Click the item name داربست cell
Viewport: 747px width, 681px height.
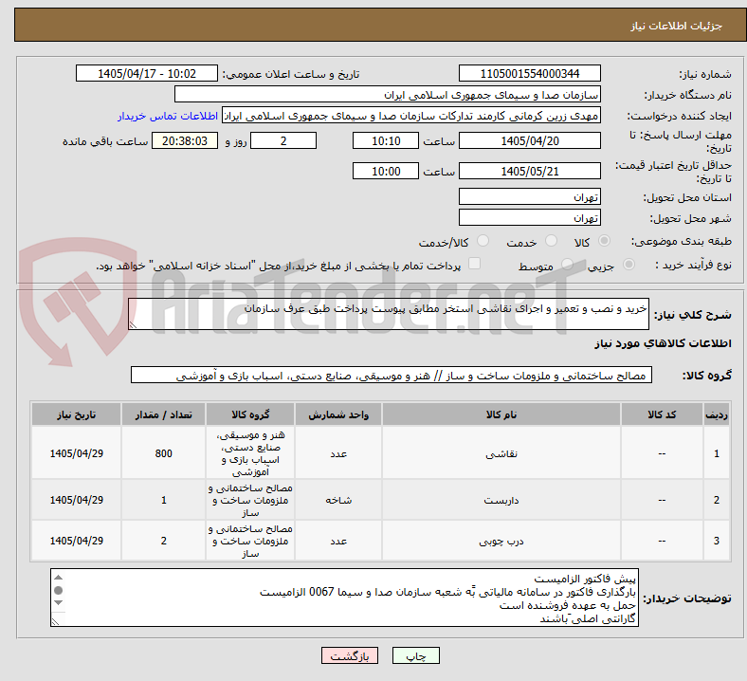501,500
